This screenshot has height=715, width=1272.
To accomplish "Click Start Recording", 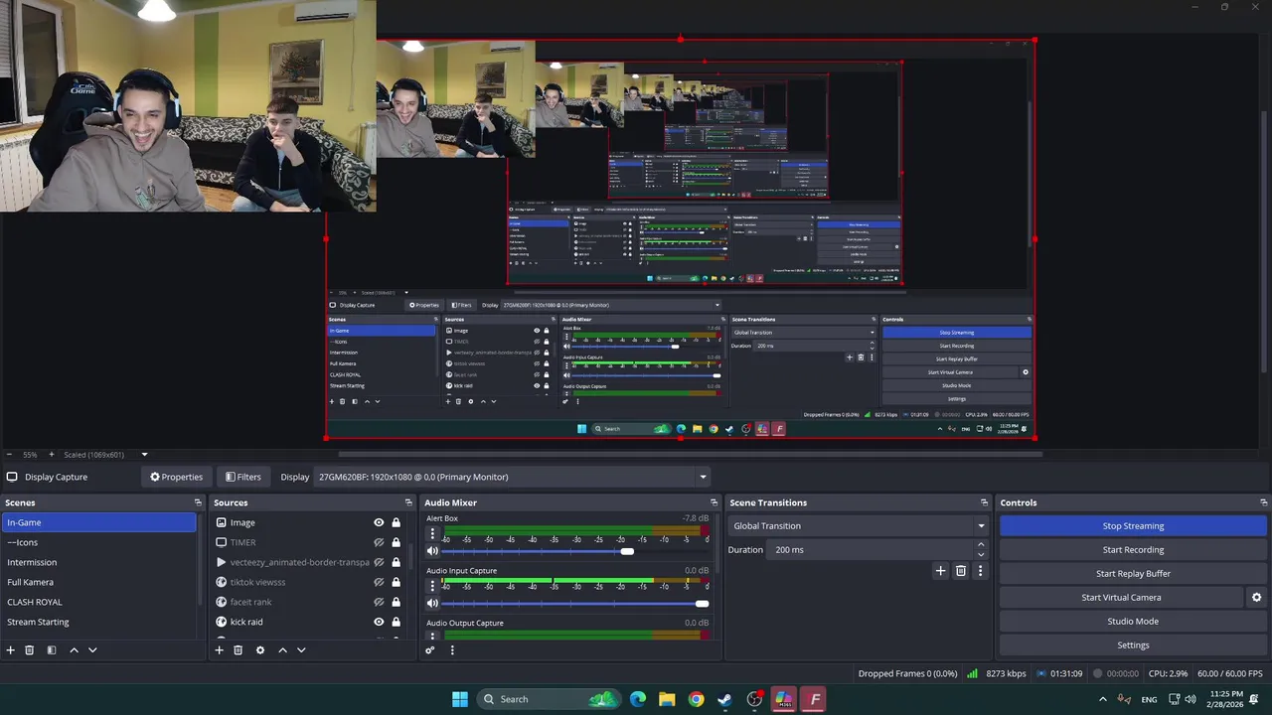I will click(1133, 550).
